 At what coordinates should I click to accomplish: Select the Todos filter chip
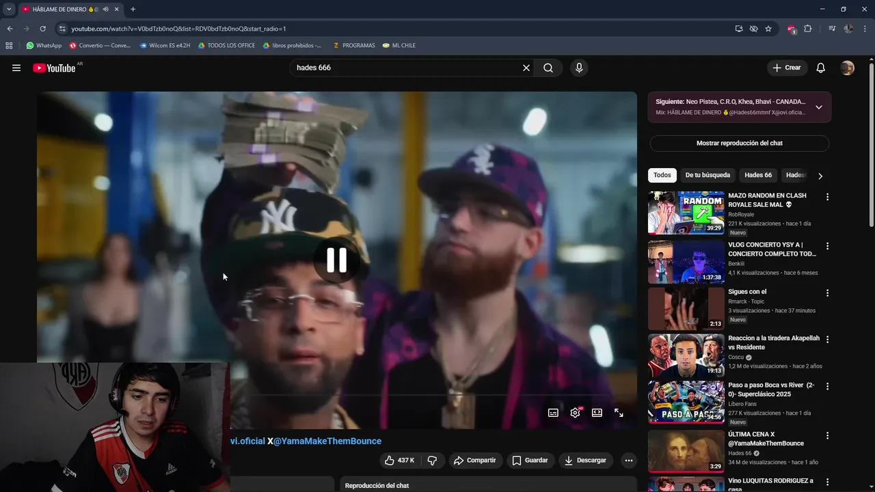click(662, 175)
